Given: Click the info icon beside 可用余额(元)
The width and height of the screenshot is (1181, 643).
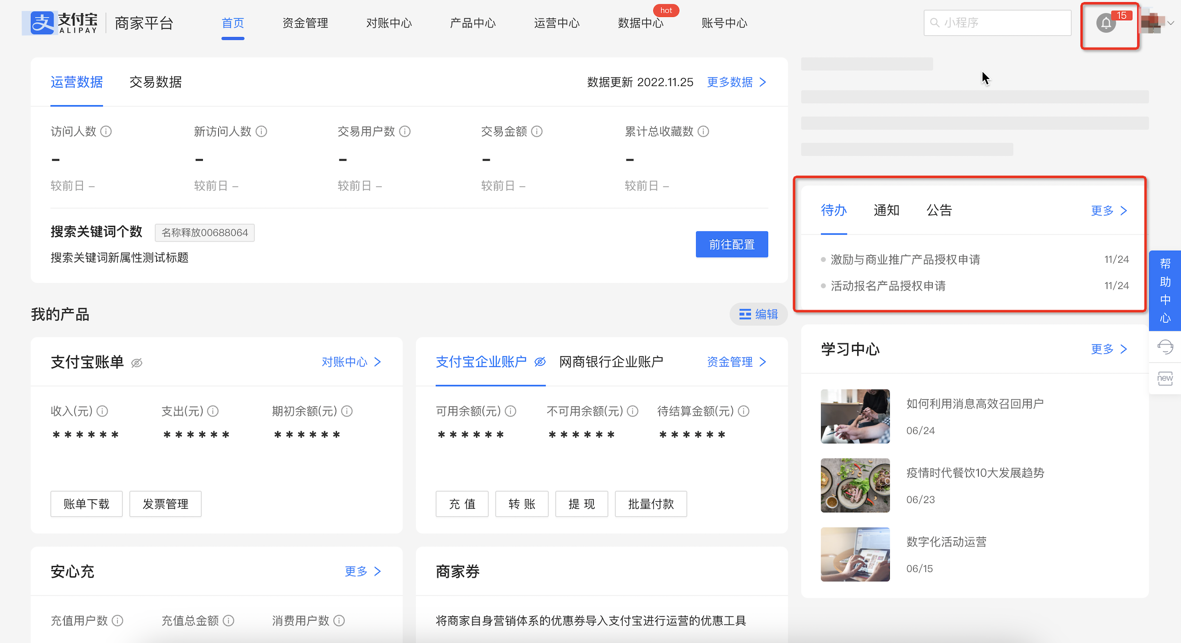Looking at the screenshot, I should (511, 411).
